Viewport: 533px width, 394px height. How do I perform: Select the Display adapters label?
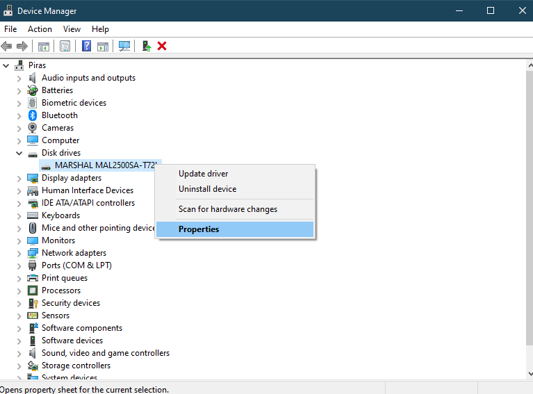pos(72,178)
